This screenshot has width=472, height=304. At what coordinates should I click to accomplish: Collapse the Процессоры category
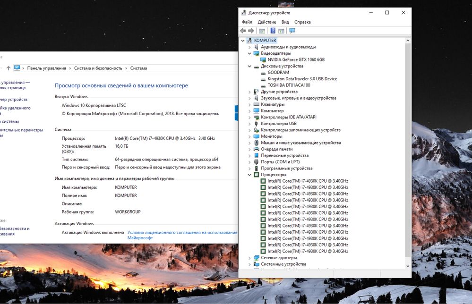click(x=249, y=175)
